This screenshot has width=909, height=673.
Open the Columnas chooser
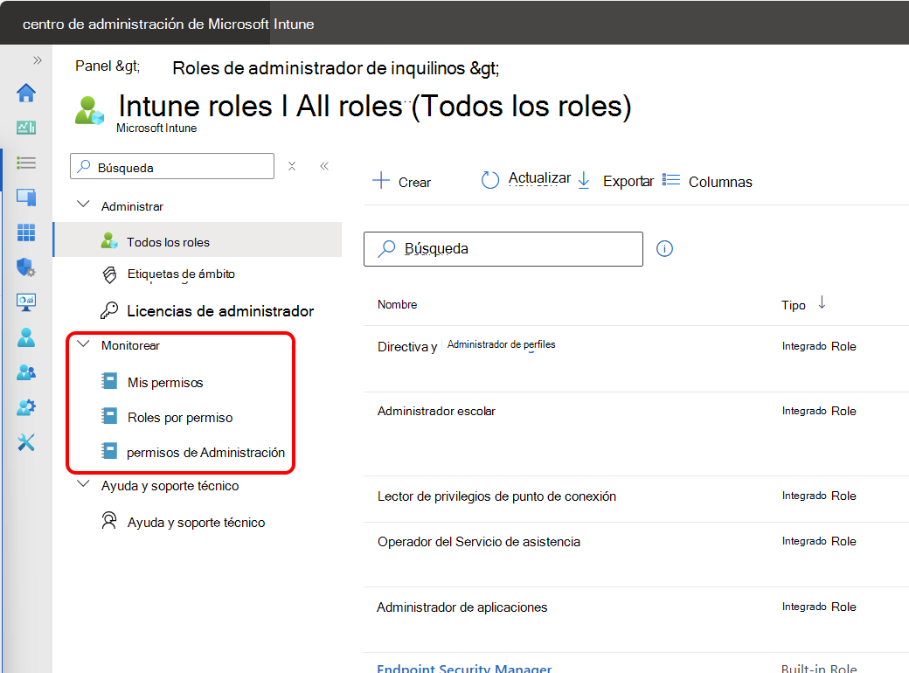click(707, 182)
